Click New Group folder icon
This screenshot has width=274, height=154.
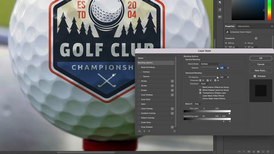coord(258,152)
